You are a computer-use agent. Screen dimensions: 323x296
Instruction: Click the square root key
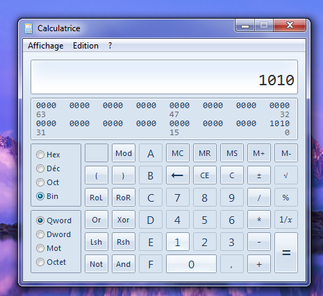click(286, 175)
